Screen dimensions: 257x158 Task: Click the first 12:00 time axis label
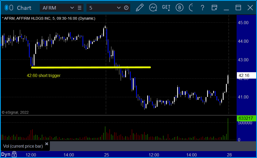(31, 155)
